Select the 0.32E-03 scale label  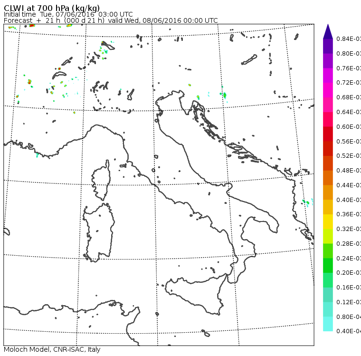tap(349, 229)
